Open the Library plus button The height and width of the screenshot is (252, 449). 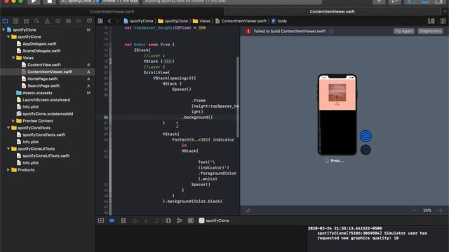pyautogui.click(x=379, y=1)
